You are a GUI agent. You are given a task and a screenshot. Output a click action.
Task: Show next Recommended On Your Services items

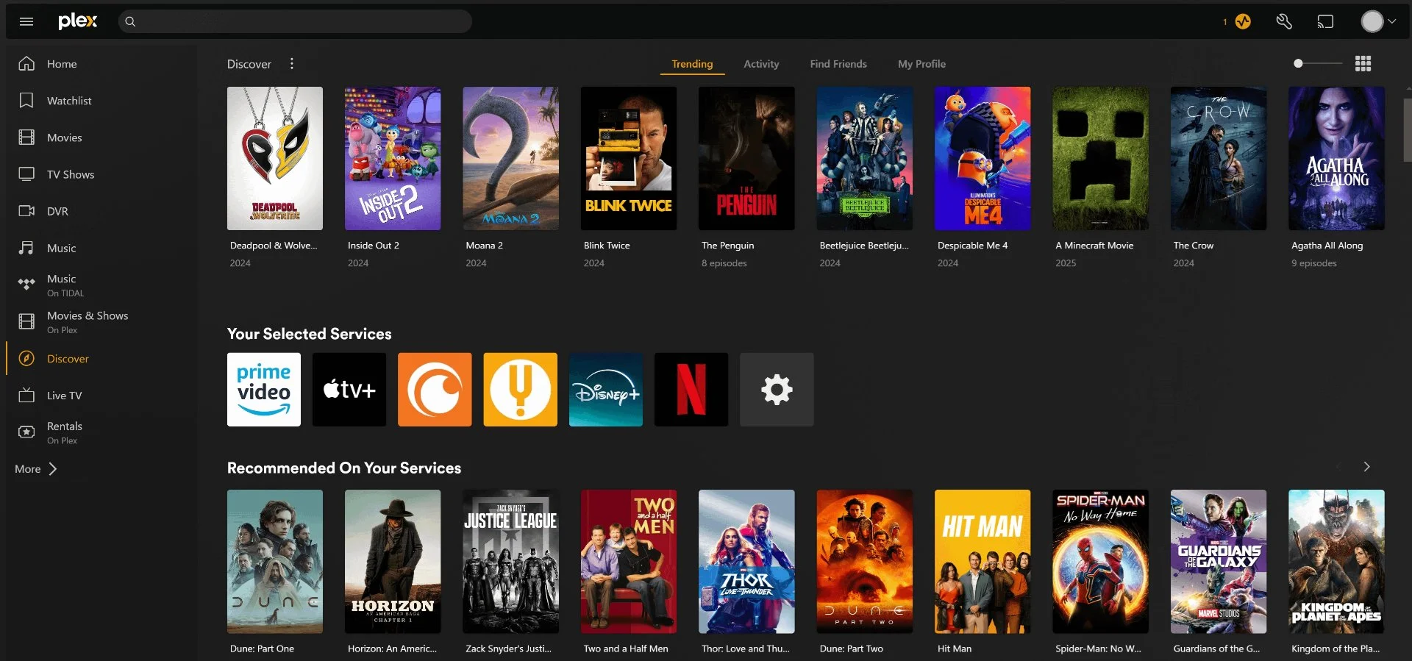coord(1366,467)
